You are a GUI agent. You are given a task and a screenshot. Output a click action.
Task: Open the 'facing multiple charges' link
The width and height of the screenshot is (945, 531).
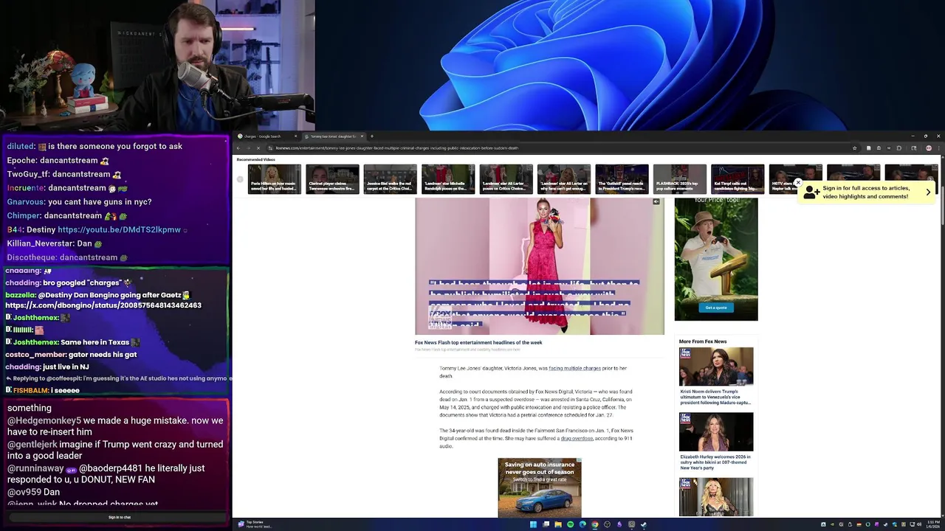(x=574, y=368)
